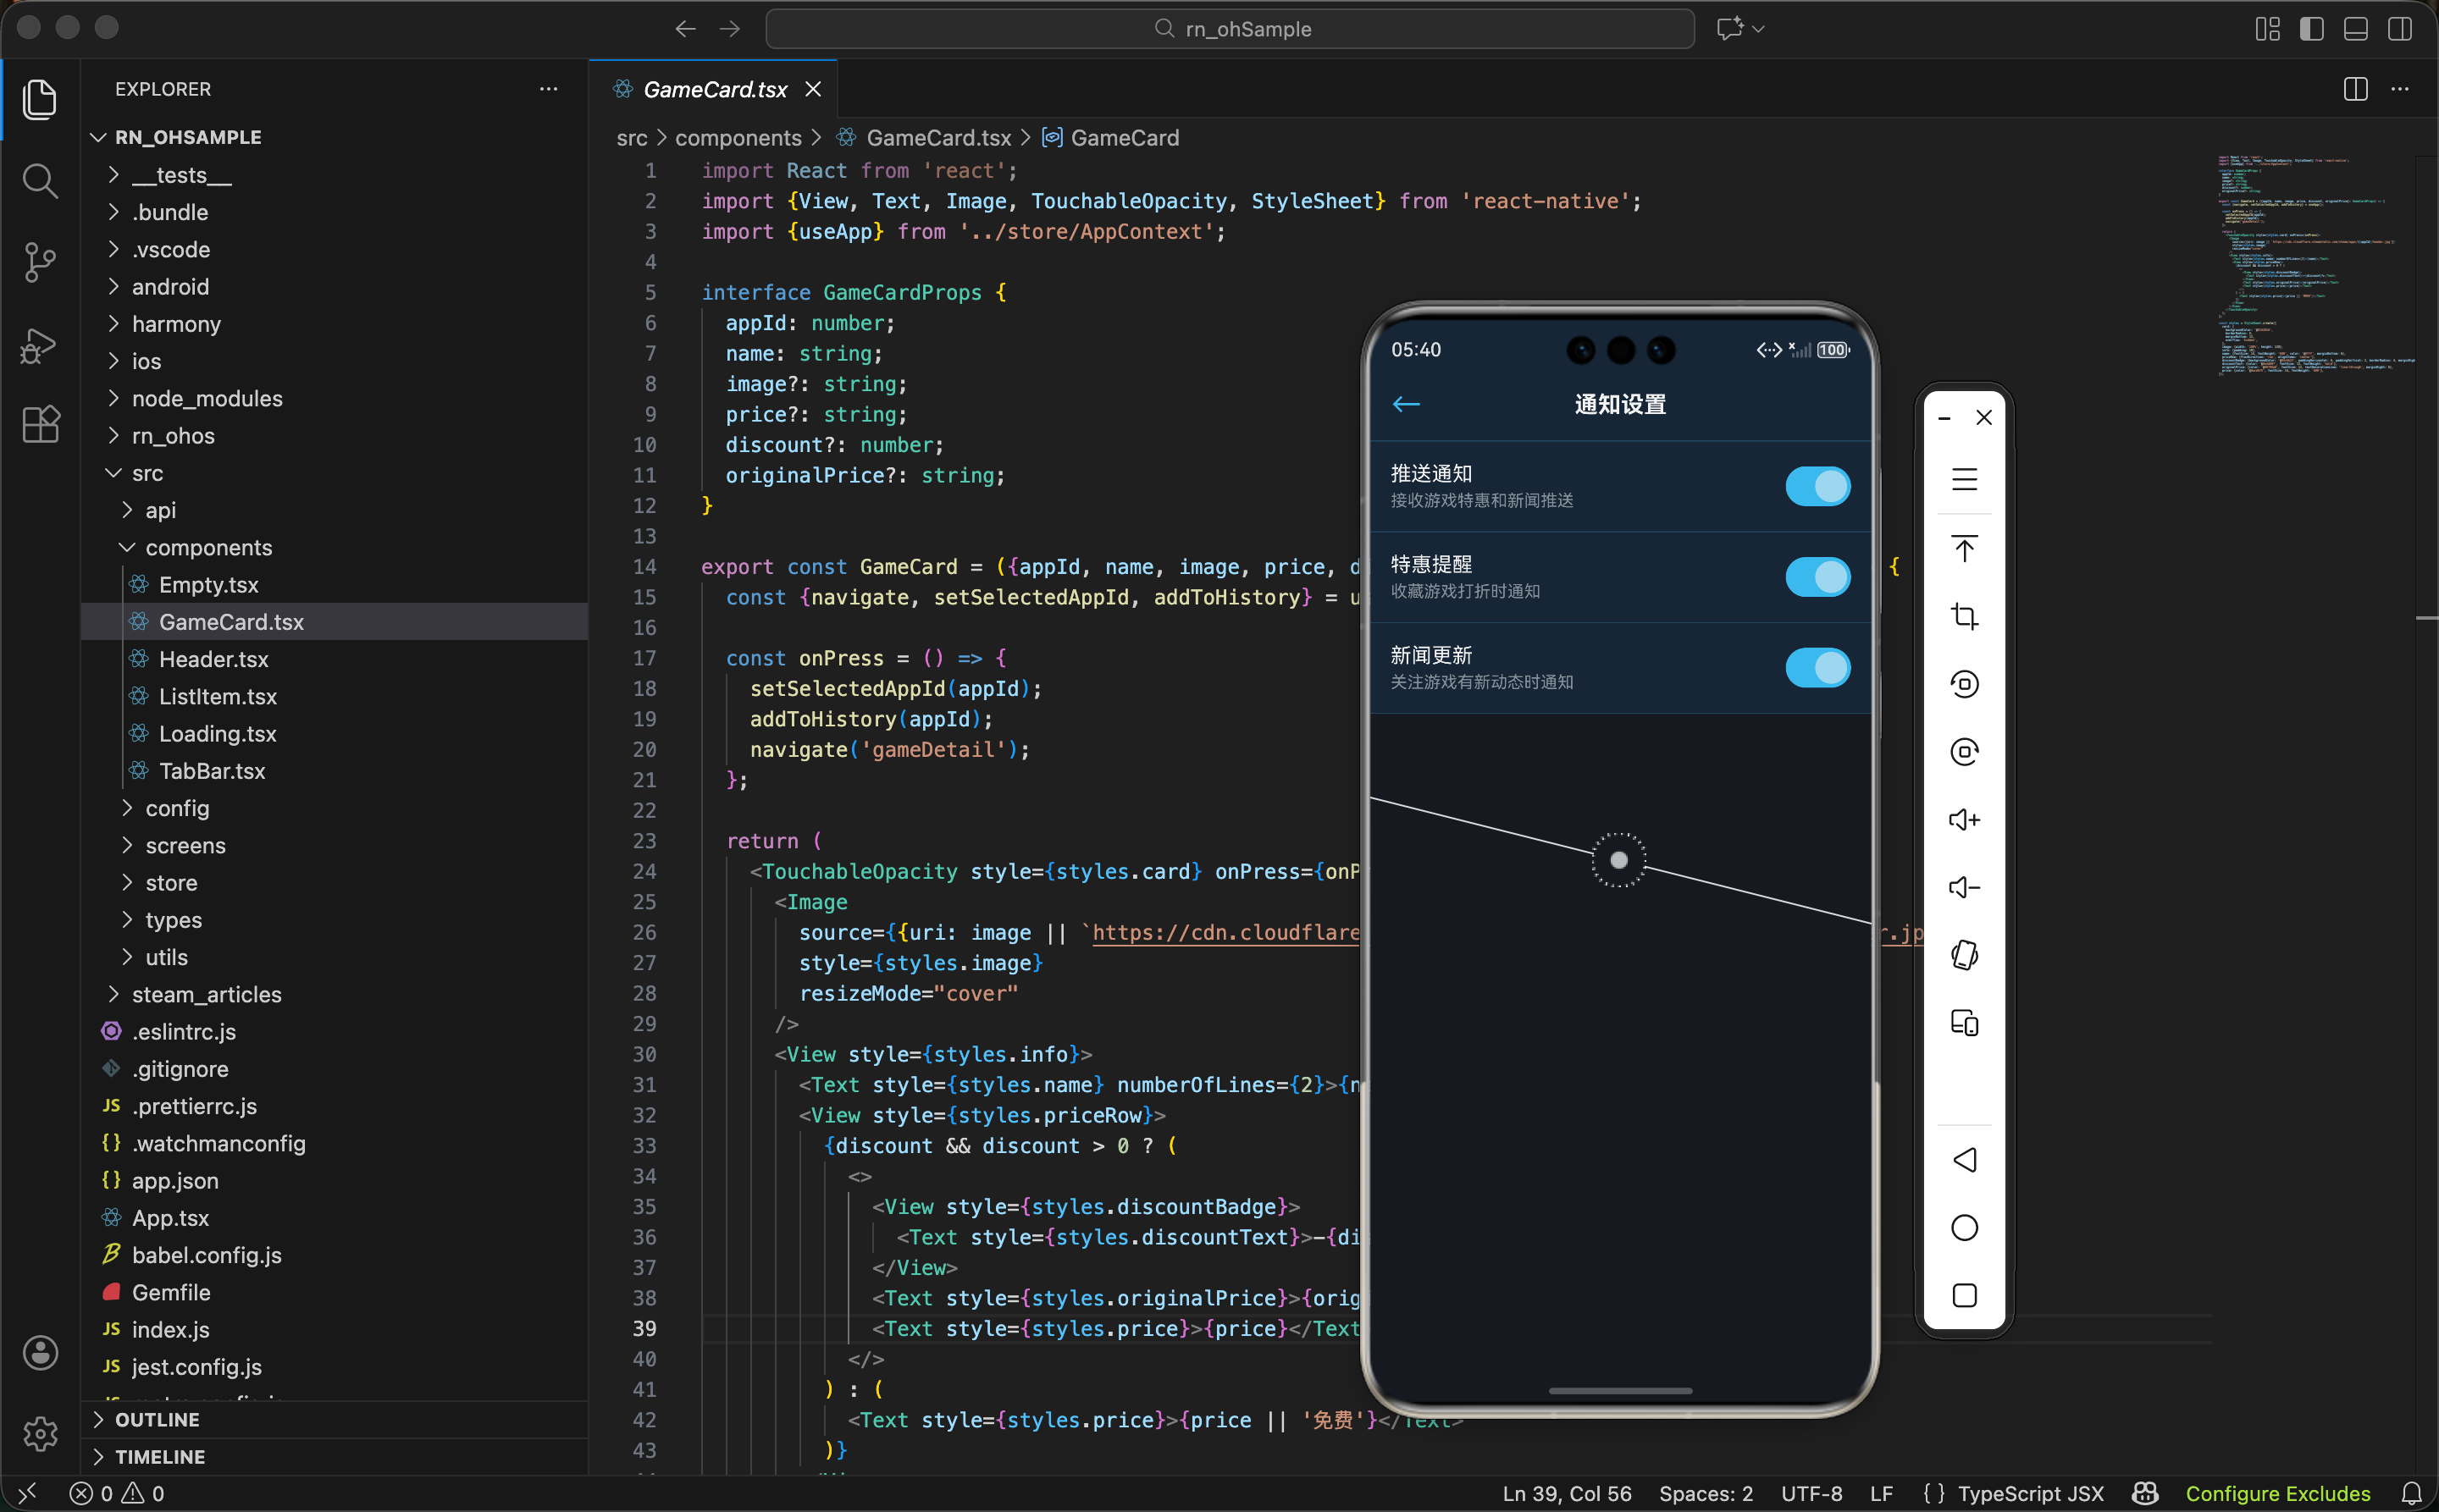Click emulator volume up icon
The height and width of the screenshot is (1512, 2439).
1964,820
